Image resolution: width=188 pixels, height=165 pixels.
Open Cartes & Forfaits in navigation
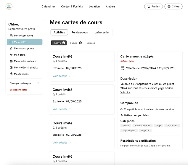point(72,7)
